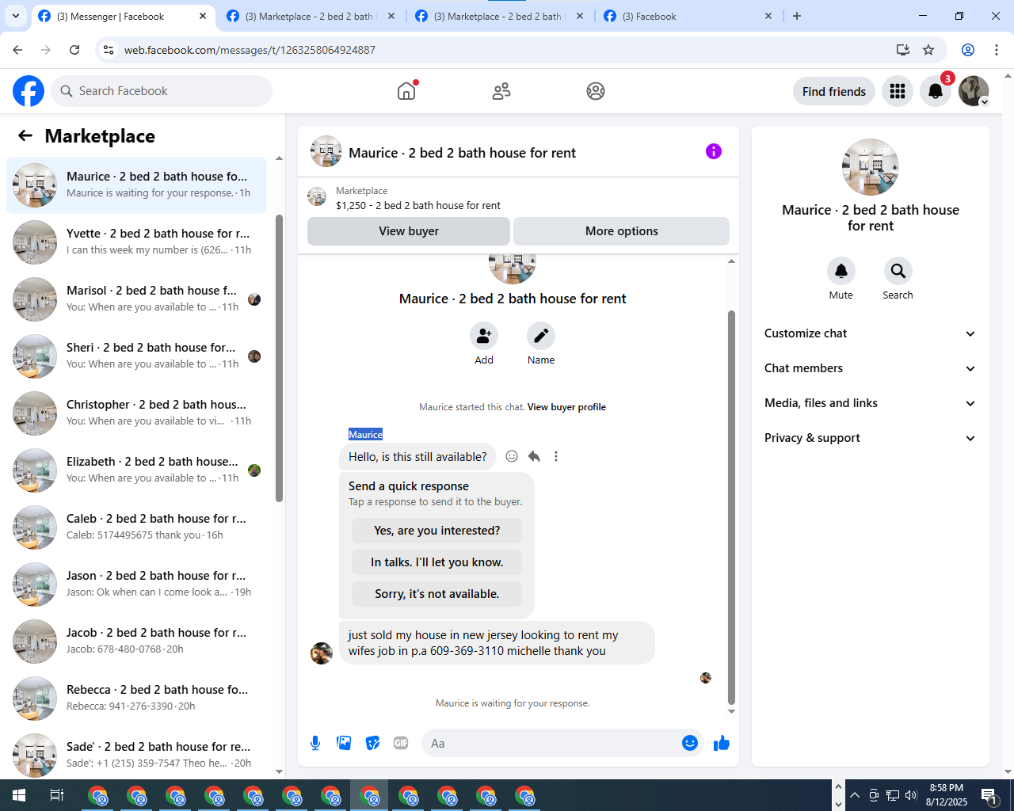1014x811 pixels.
Task: Click the More options button
Action: click(622, 231)
